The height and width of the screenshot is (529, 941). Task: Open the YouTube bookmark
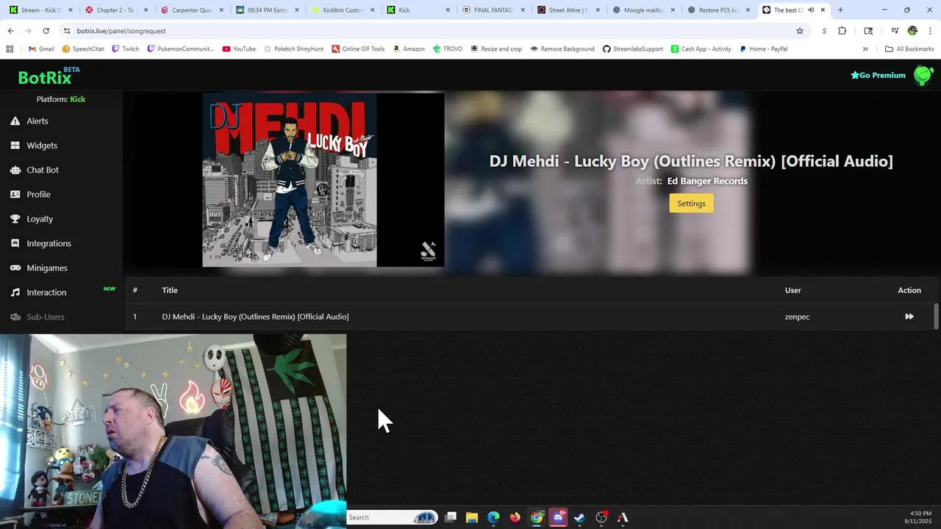click(x=239, y=49)
